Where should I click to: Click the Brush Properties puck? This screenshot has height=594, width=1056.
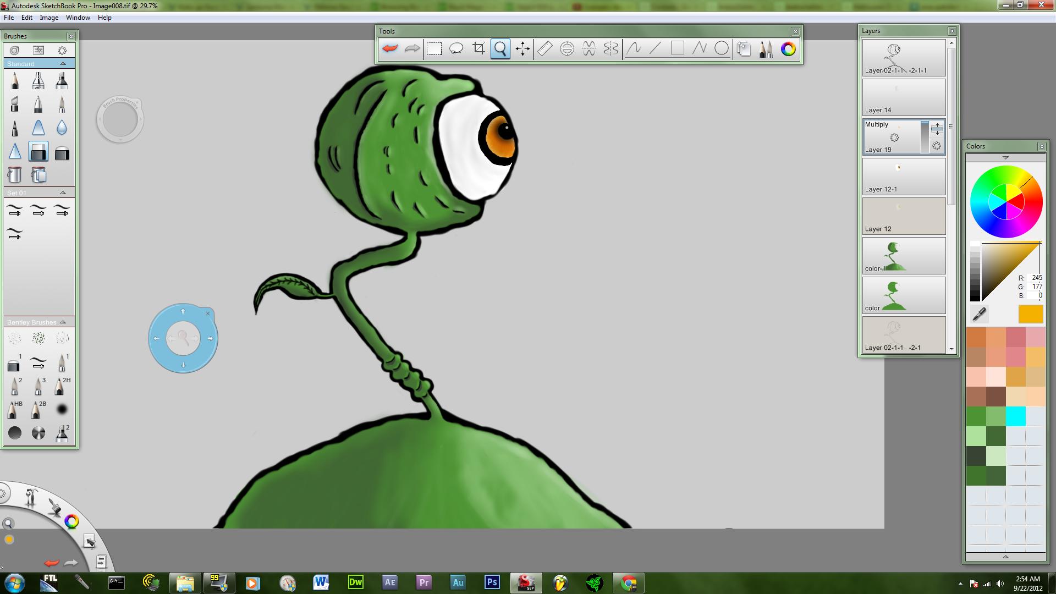click(120, 119)
